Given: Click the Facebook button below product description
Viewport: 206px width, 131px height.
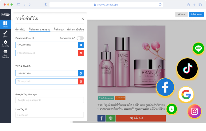Looking at the screenshot, I should 101,118.
